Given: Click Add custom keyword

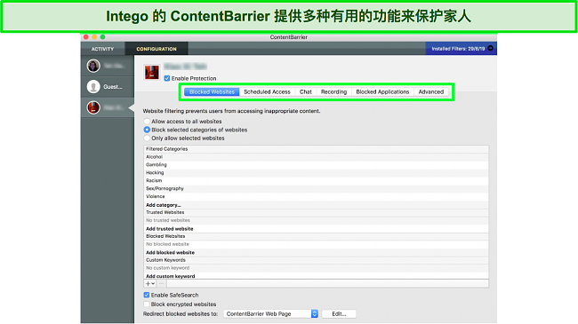Looking at the screenshot, I should click(x=171, y=276).
